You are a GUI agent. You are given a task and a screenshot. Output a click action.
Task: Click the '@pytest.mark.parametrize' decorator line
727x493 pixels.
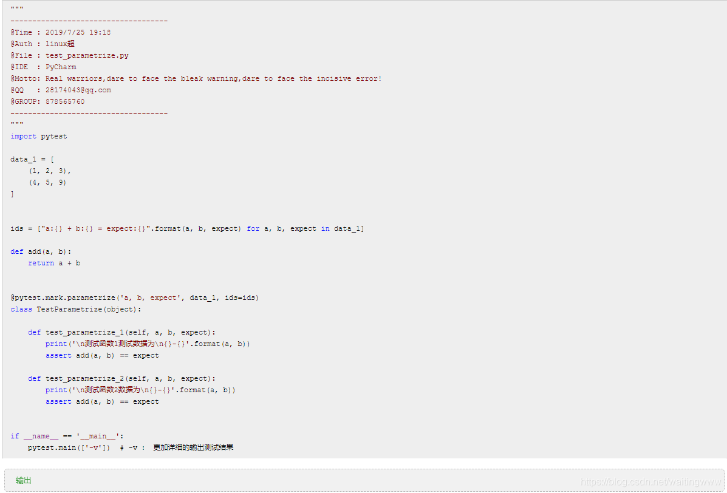134,298
